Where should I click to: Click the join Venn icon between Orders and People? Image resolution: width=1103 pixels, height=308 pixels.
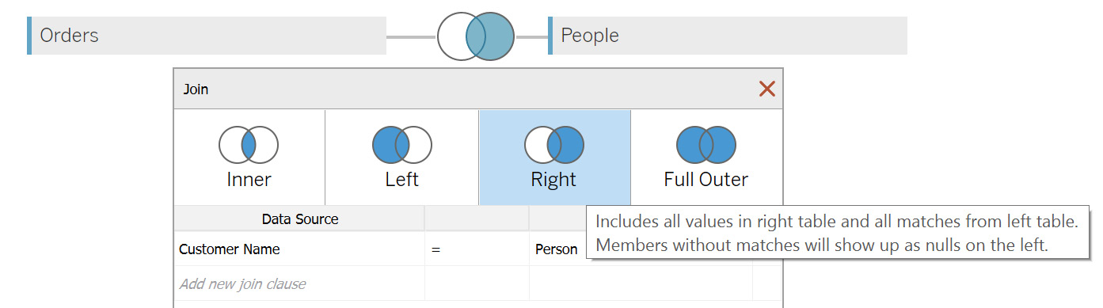coord(476,36)
